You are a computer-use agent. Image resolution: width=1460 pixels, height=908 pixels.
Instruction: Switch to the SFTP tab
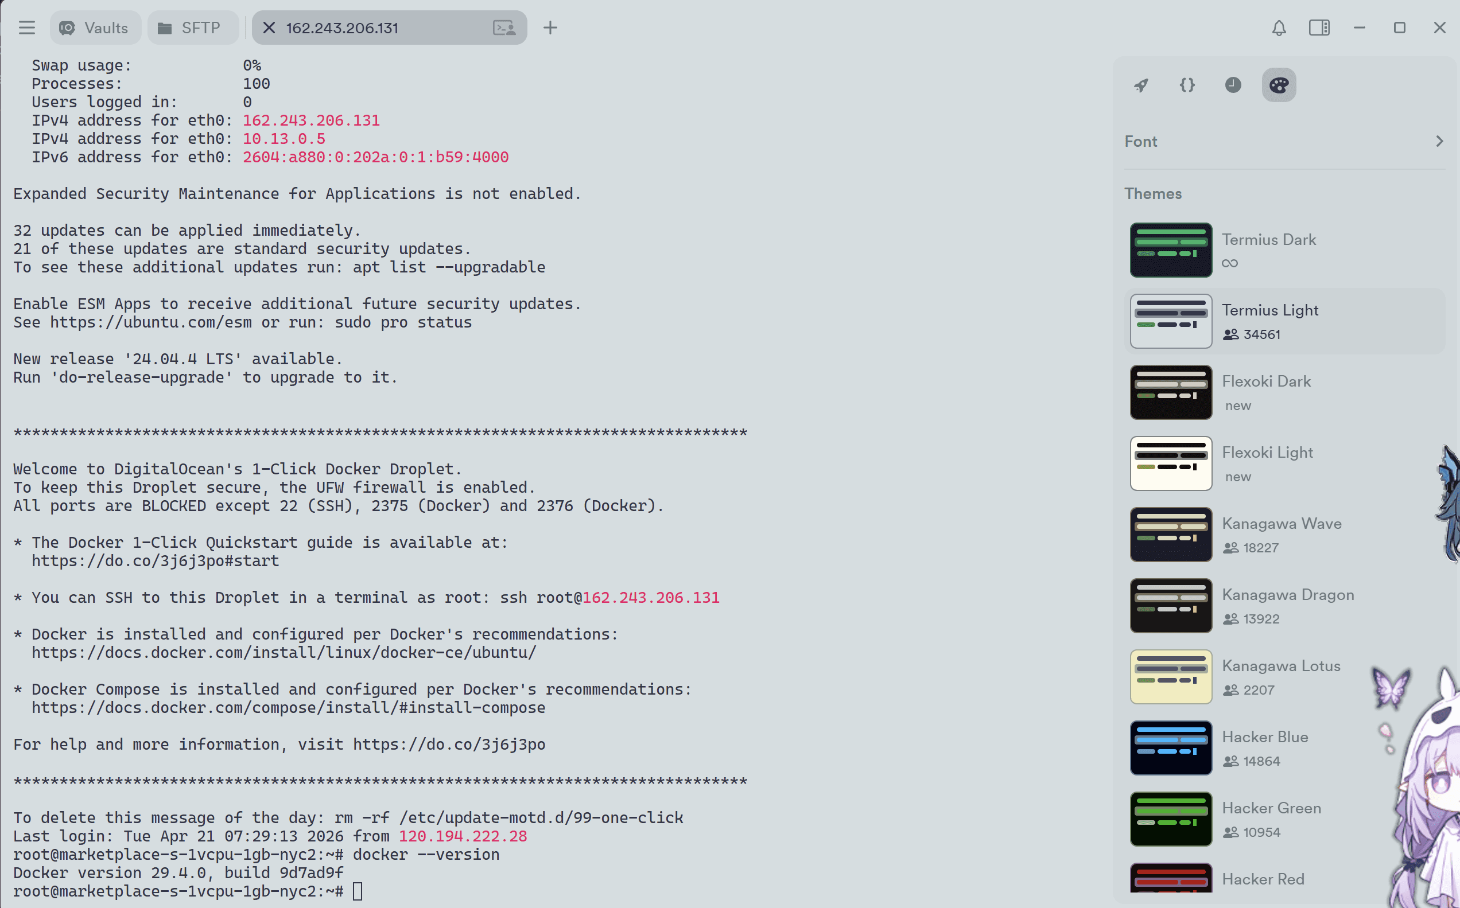(x=192, y=28)
